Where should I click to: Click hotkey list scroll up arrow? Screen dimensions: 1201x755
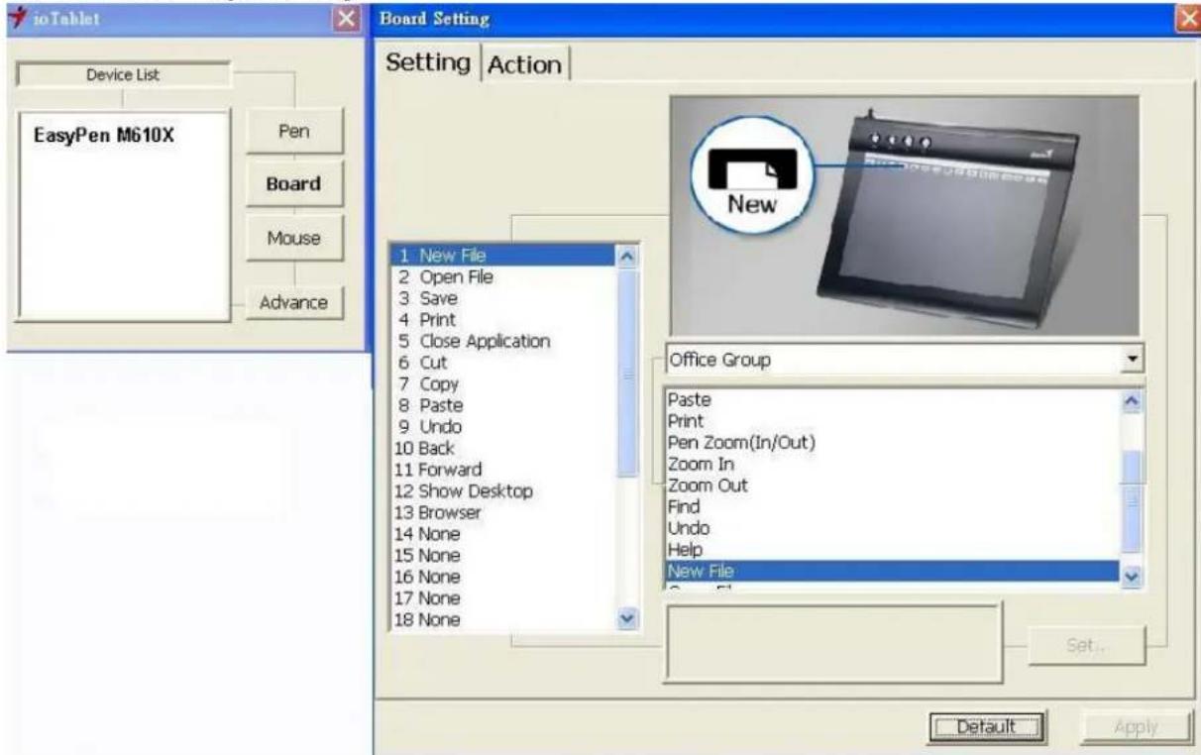(627, 256)
